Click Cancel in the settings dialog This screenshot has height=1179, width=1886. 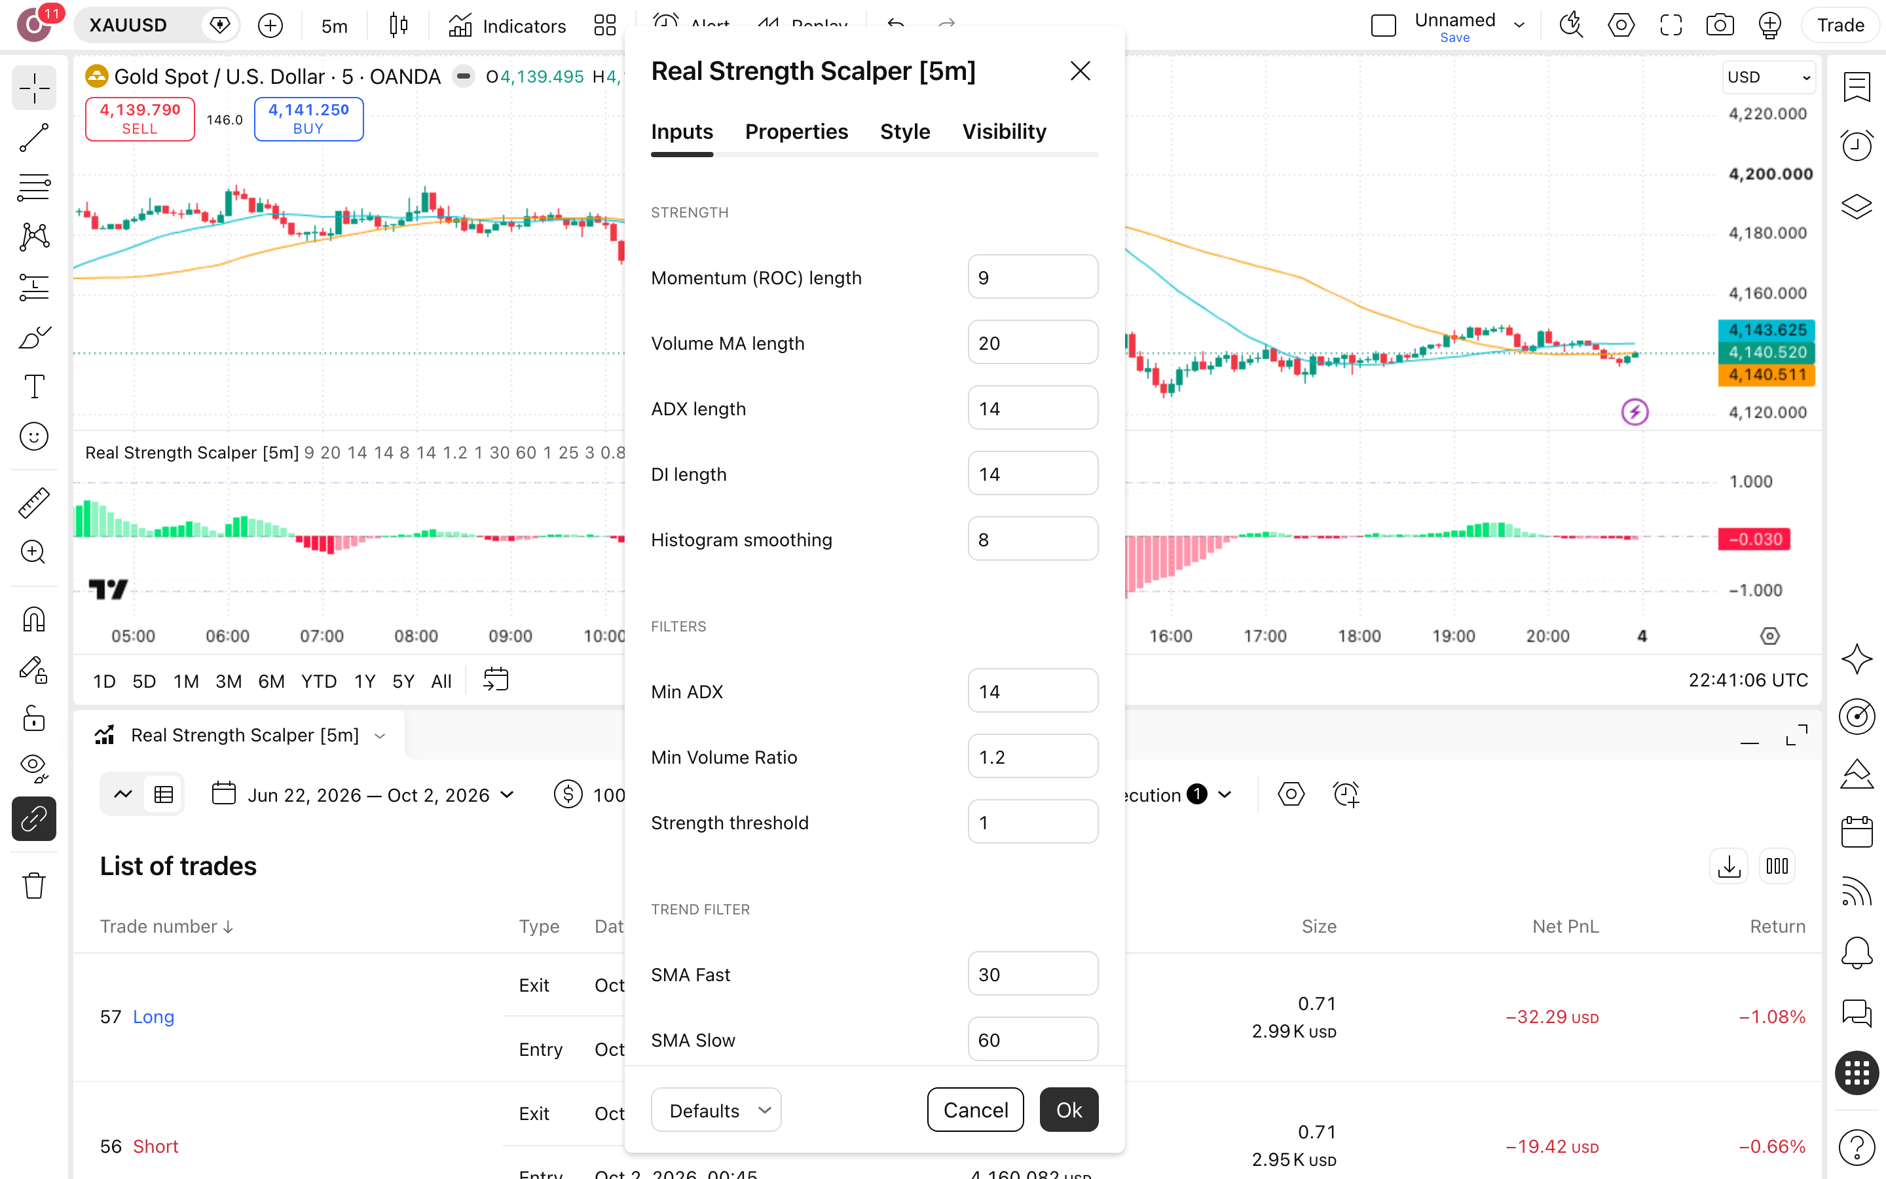[975, 1110]
